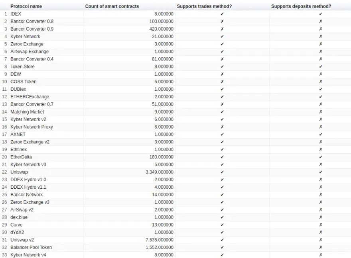
Task: Select trades cross in Kyber Network Proxy row
Action: tap(222, 127)
